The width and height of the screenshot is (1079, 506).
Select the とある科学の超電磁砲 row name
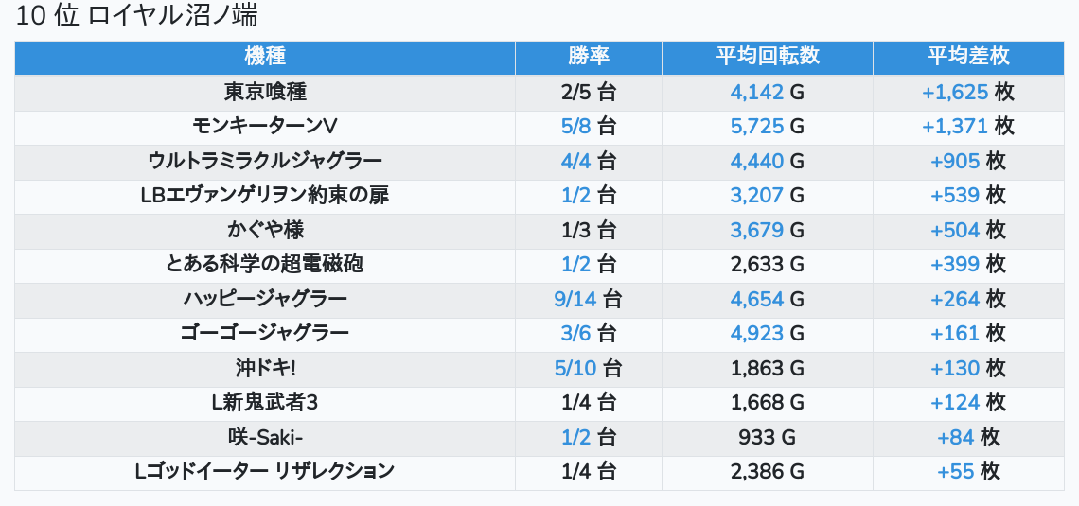265,265
